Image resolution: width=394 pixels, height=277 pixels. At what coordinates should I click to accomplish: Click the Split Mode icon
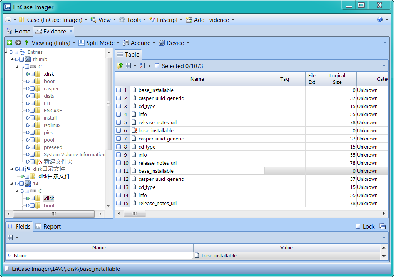click(82, 43)
